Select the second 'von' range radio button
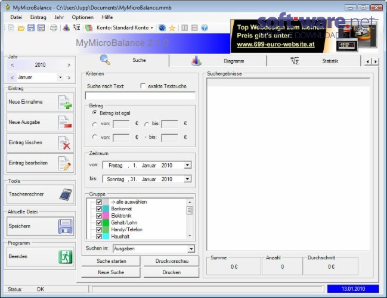The height and width of the screenshot is (298, 387). [94, 136]
